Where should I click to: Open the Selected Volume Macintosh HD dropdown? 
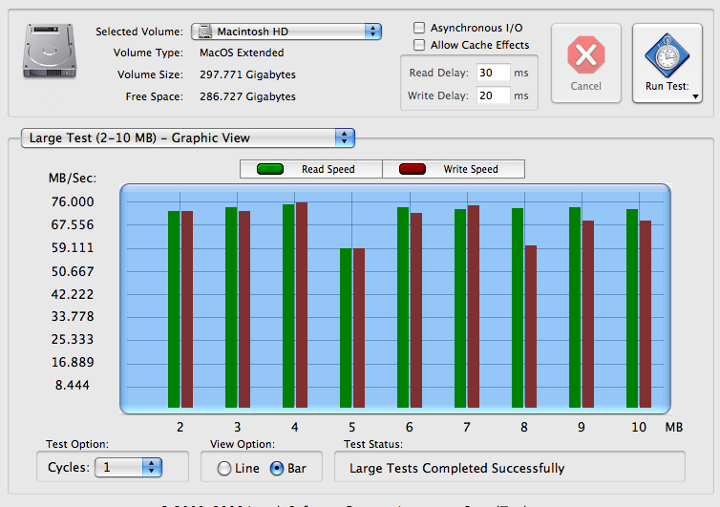point(286,32)
